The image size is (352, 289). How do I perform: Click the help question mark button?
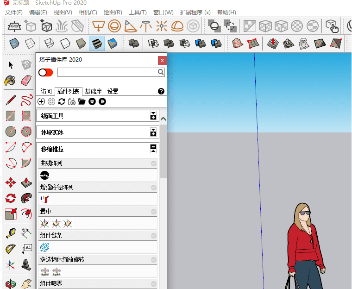point(161,91)
